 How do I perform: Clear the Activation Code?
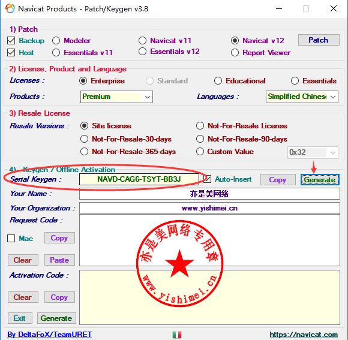(23, 297)
